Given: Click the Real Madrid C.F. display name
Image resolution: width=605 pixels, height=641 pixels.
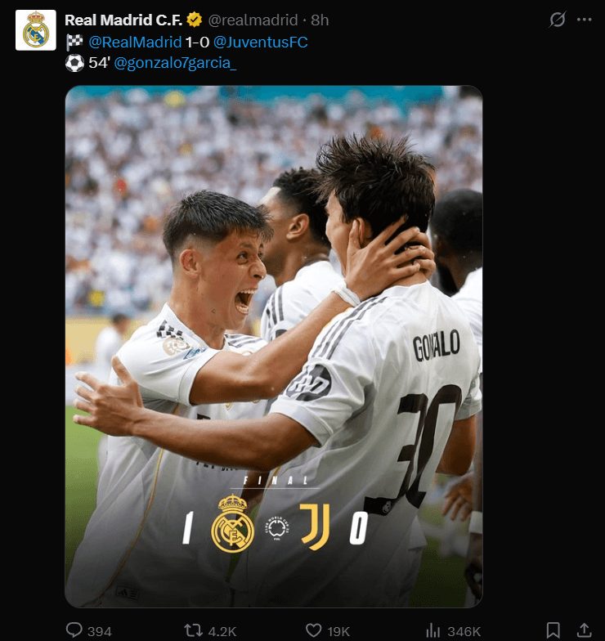Looking at the screenshot, I should 123,20.
